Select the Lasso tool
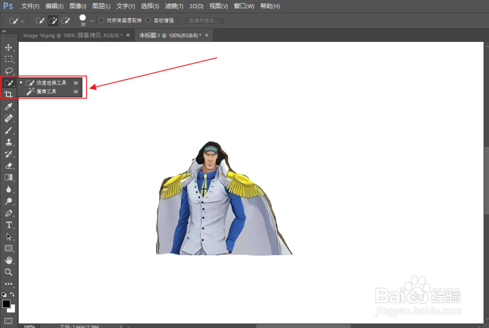489x328 pixels. (8, 71)
